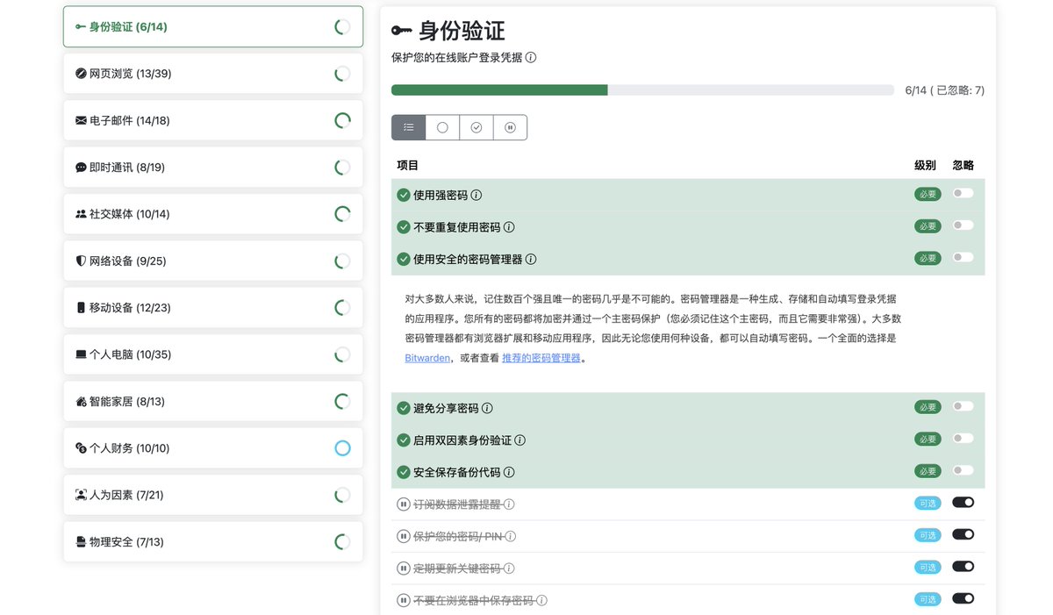Viewport: 1053px width, 615px height.
Task: Open the 网络设备 (9/25) section
Action: (213, 261)
